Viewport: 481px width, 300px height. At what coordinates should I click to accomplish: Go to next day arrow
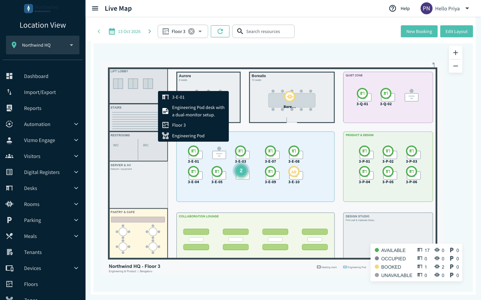[x=150, y=31]
